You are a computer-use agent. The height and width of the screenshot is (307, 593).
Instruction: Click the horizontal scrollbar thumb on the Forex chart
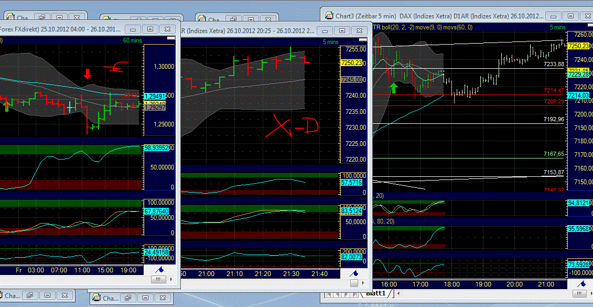(x=157, y=279)
